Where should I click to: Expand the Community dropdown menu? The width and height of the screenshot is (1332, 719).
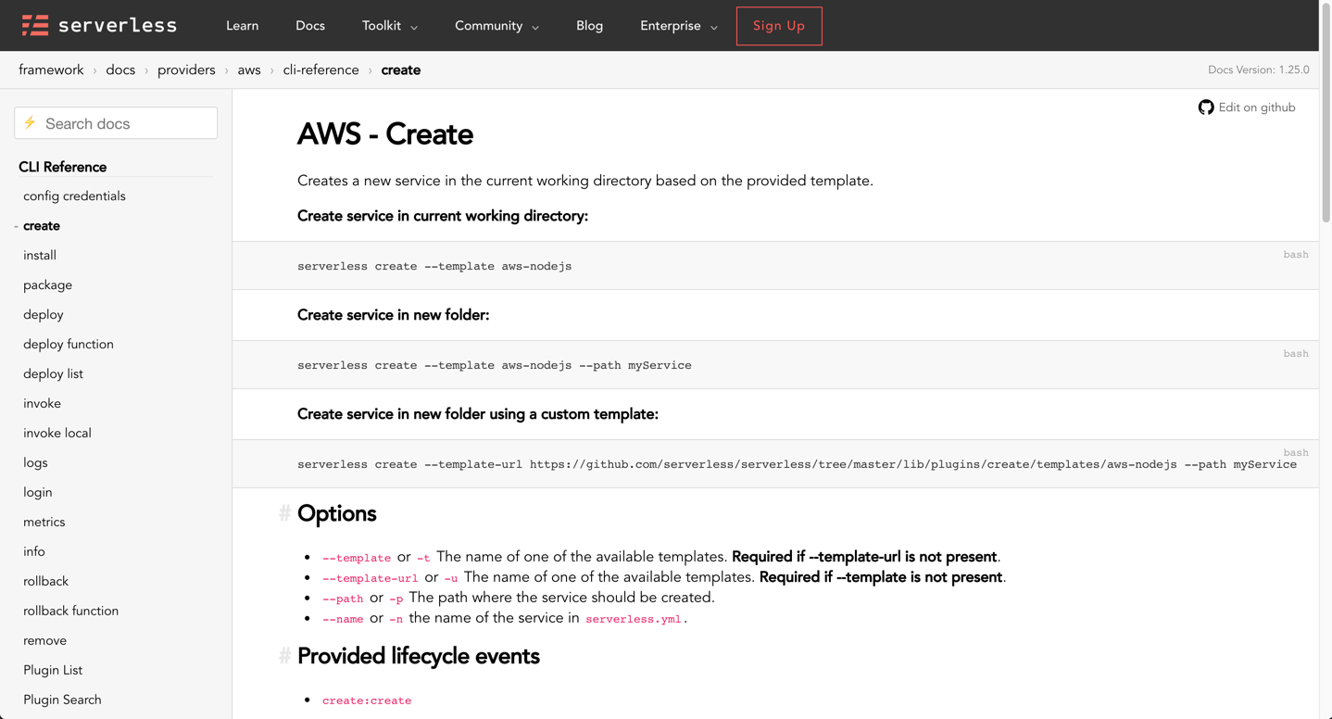tap(497, 26)
